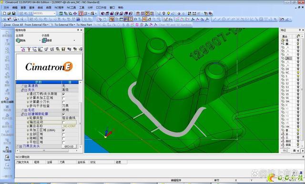The height and width of the screenshot is (184, 305).
Task: Open the 编辑 menu
Action: pos(15,8)
